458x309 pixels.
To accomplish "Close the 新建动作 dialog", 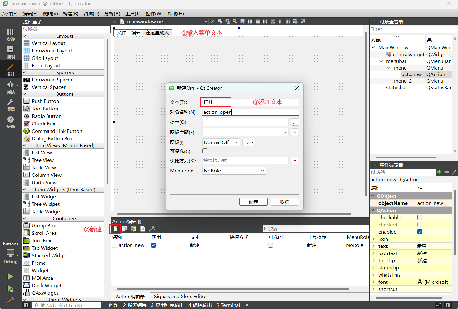I will coord(297,88).
